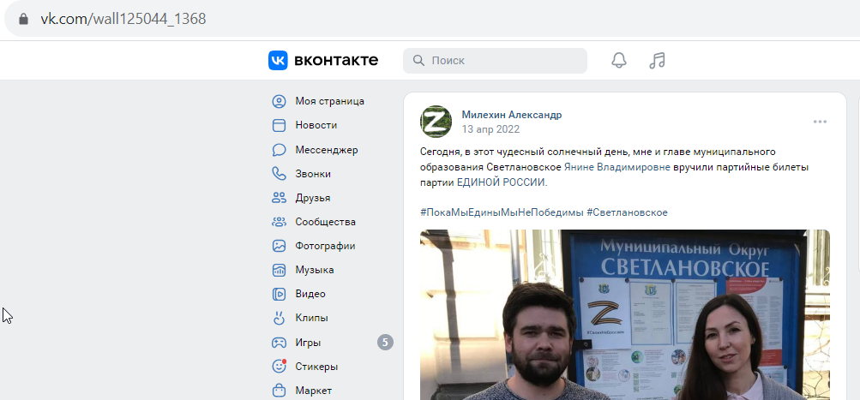This screenshot has width=860, height=400.
Task: Click the word Музыка in sidebar
Action: [315, 270]
